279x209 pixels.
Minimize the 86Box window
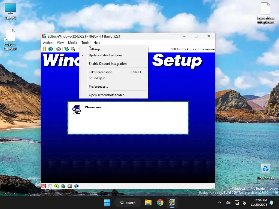(x=184, y=36)
